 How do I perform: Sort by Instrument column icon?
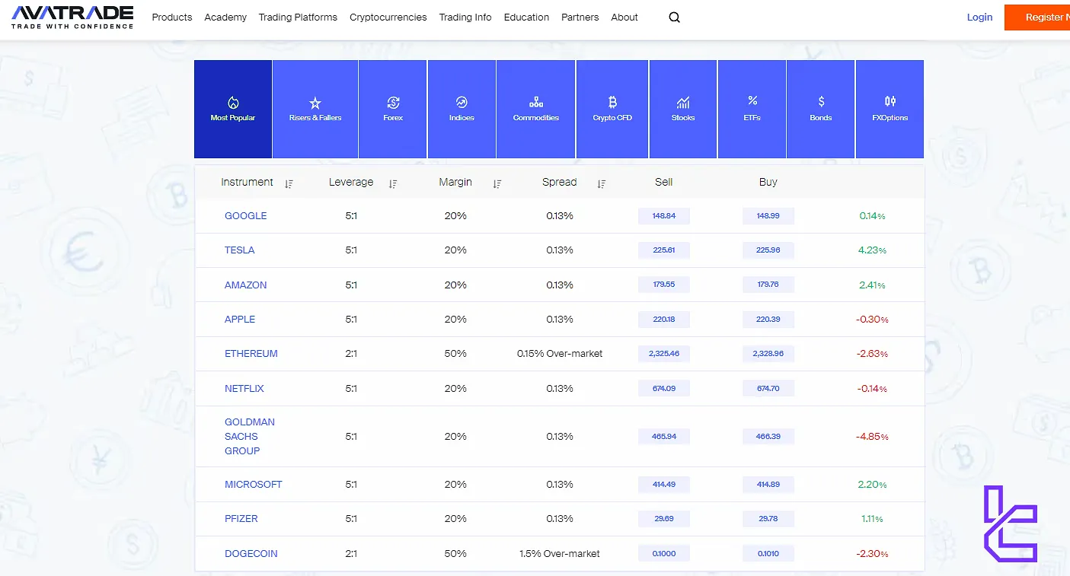click(x=289, y=183)
